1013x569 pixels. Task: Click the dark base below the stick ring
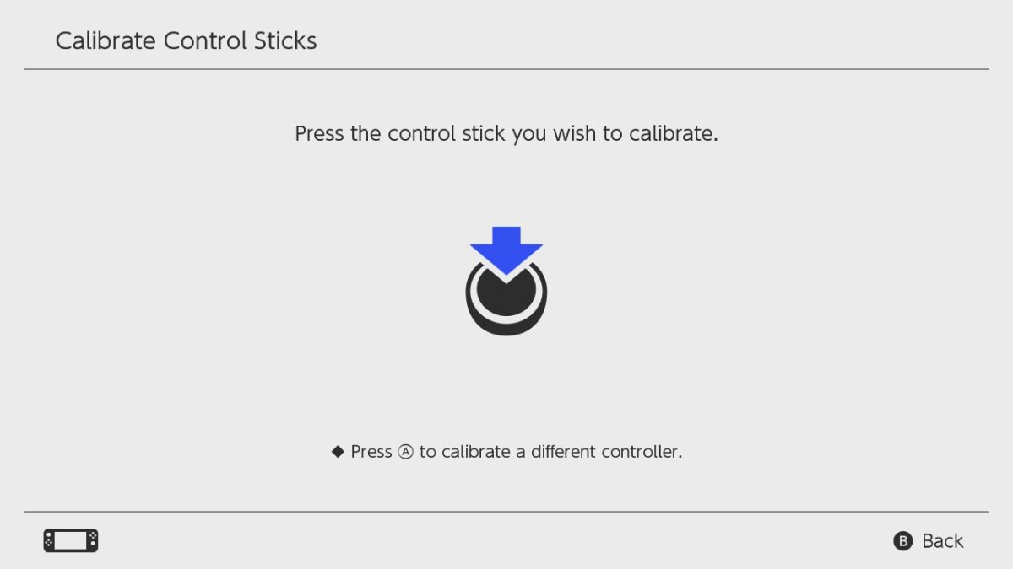[x=506, y=327]
